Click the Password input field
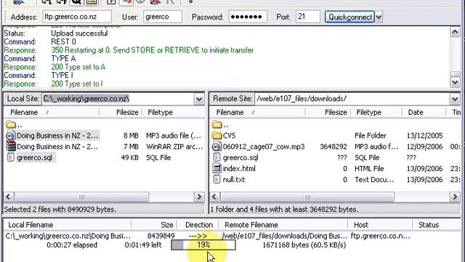The height and width of the screenshot is (262, 465). (248, 17)
